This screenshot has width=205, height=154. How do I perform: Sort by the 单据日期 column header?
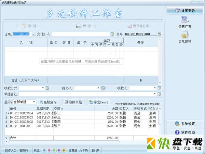tap(44, 109)
